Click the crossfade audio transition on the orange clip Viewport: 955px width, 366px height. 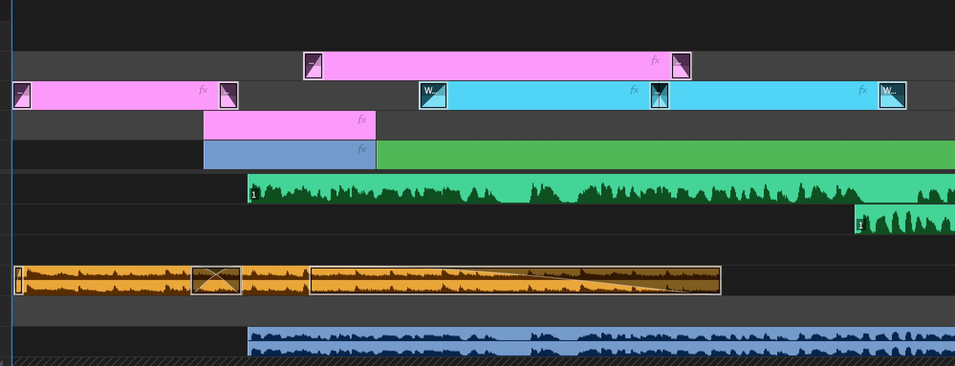coord(216,280)
